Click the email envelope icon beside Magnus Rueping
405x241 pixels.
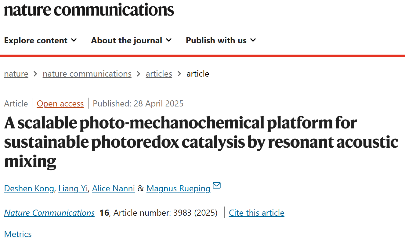217,185
